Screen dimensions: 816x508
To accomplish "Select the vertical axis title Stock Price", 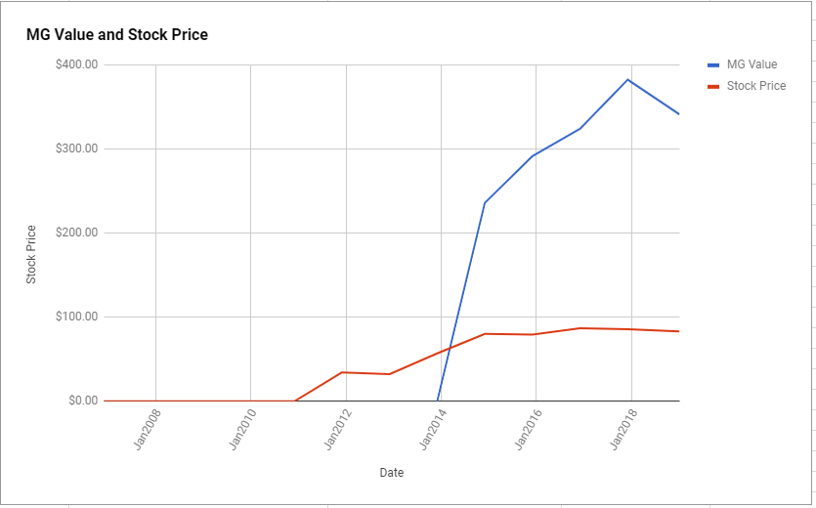I will (x=31, y=255).
